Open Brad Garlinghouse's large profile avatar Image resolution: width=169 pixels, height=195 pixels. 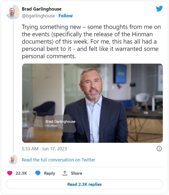[13, 12]
